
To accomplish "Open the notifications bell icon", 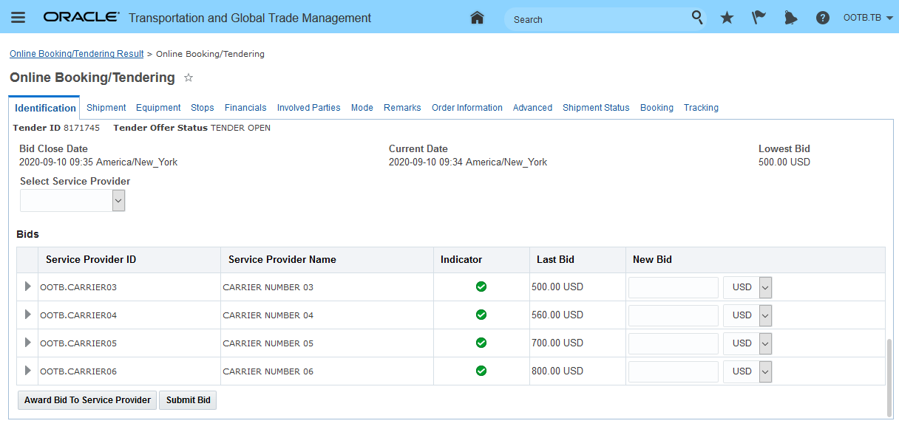I will point(790,18).
